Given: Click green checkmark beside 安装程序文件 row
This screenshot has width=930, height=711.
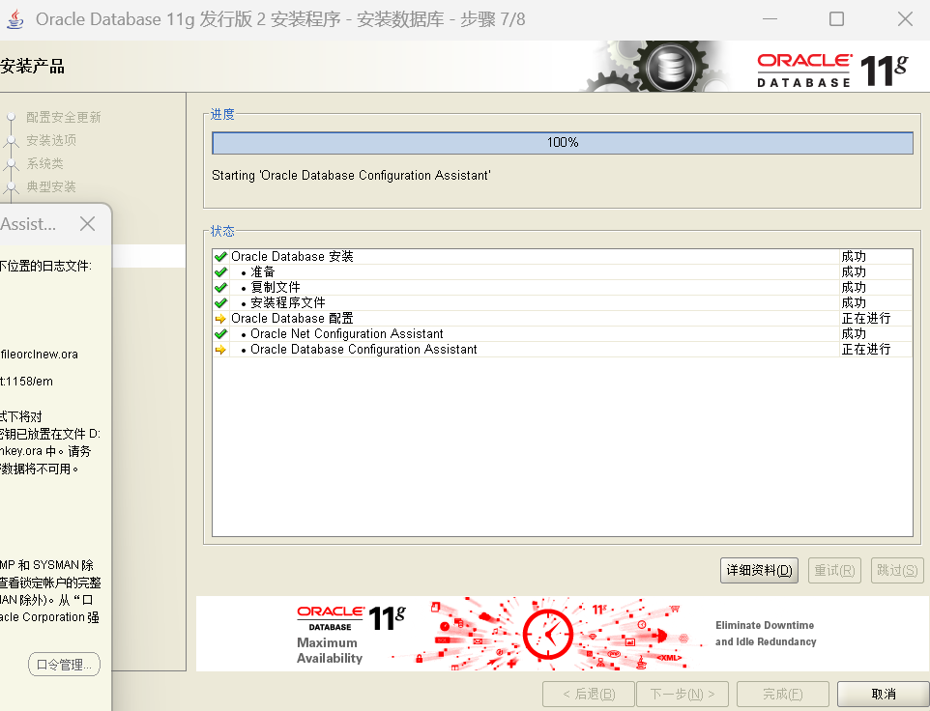Looking at the screenshot, I should click(220, 302).
